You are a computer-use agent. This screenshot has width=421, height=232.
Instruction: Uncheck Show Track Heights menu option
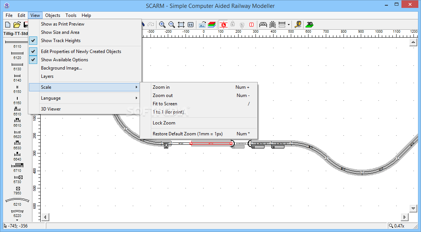pyautogui.click(x=85, y=41)
